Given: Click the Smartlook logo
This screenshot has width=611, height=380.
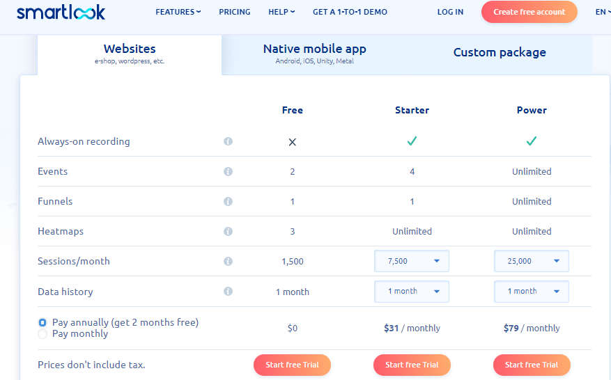Looking at the screenshot, I should click(61, 12).
